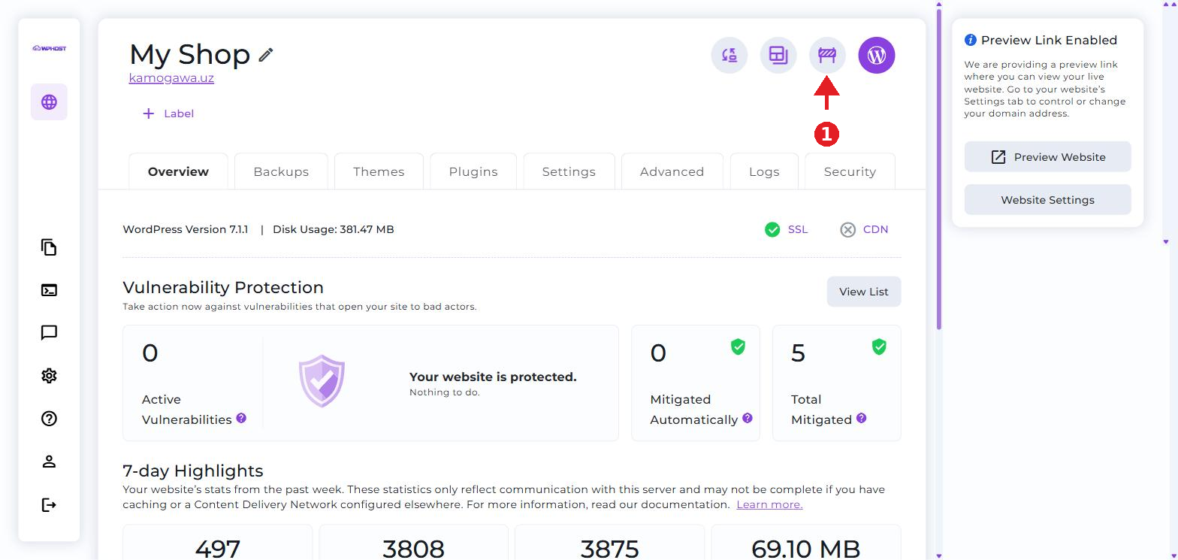Select the Plugins tab
The image size is (1178, 560).
click(x=473, y=171)
